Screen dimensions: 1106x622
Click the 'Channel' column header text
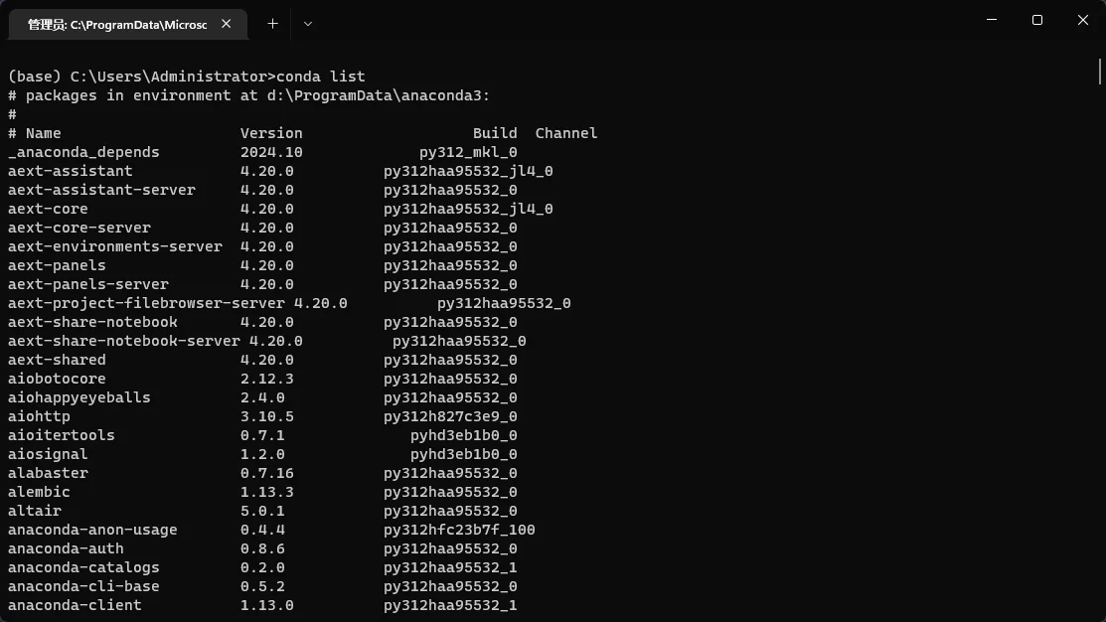(566, 133)
